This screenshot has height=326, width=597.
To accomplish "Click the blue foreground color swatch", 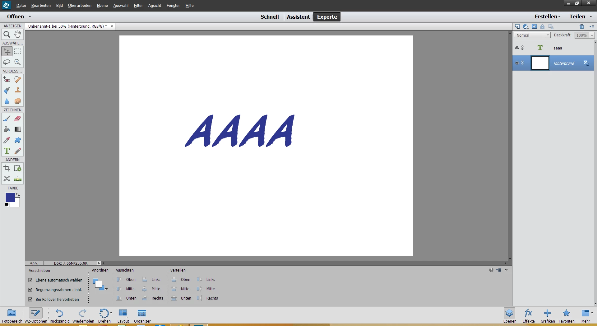I will click(x=10, y=197).
